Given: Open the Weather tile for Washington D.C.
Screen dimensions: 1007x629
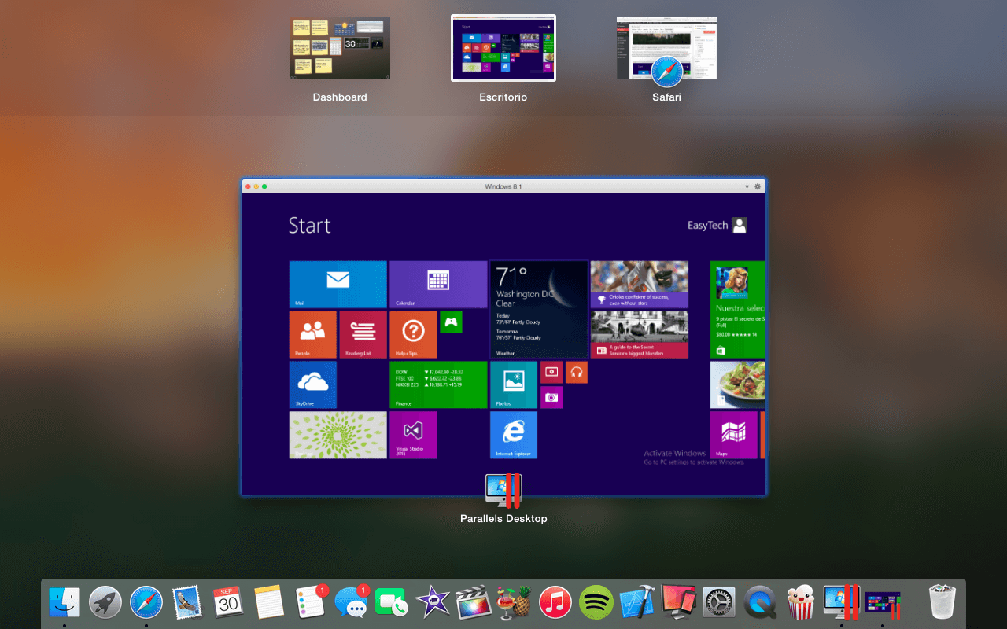Looking at the screenshot, I should (x=538, y=309).
